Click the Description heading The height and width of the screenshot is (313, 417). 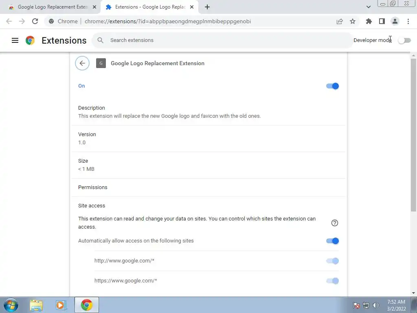pos(92,108)
